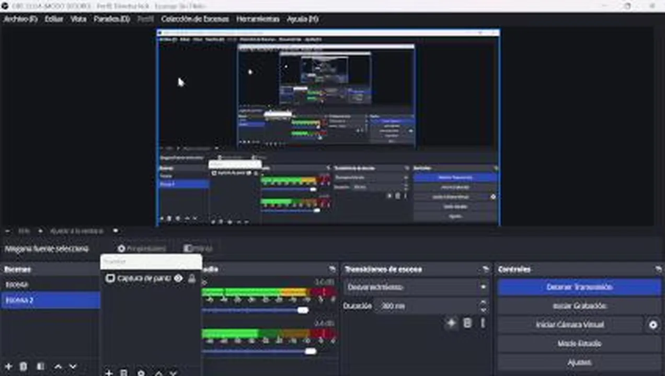This screenshot has width=665, height=376.
Task: Click the Duración 300 ms field
Action: click(x=426, y=306)
